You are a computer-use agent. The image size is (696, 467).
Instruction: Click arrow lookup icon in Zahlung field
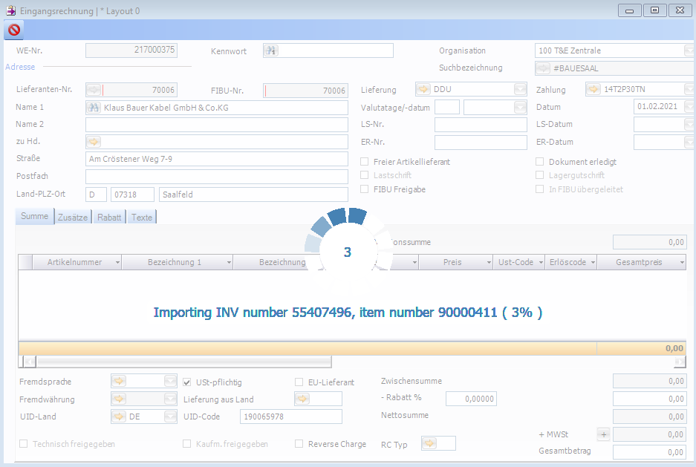(593, 89)
